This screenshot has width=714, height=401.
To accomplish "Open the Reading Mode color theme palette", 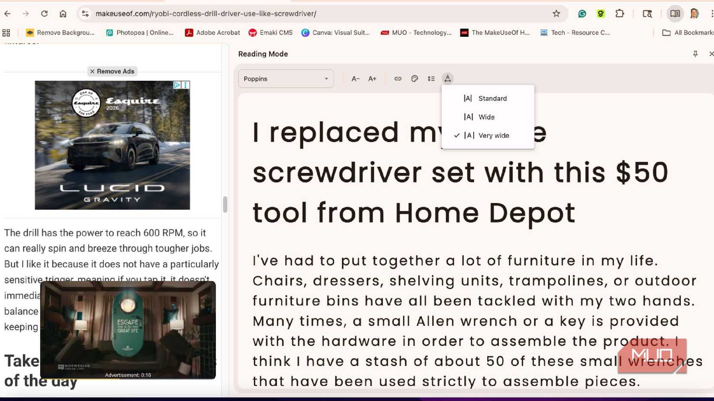I will pyautogui.click(x=415, y=79).
